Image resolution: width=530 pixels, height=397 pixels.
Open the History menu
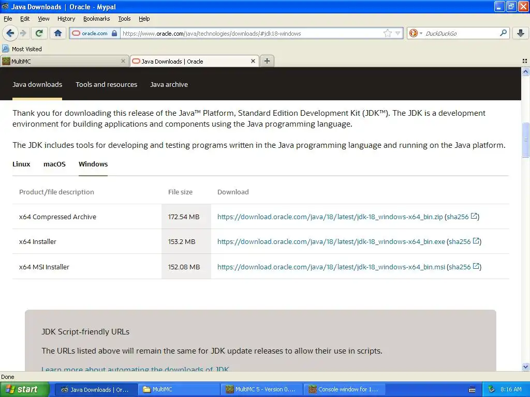(x=66, y=19)
